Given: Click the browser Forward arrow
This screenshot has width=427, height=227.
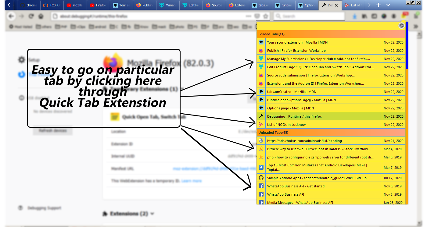Looking at the screenshot, I should coord(21,16).
